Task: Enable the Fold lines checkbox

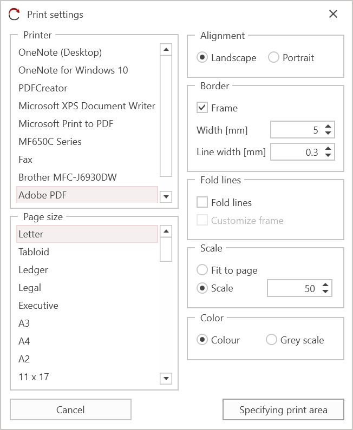Action: [202, 202]
